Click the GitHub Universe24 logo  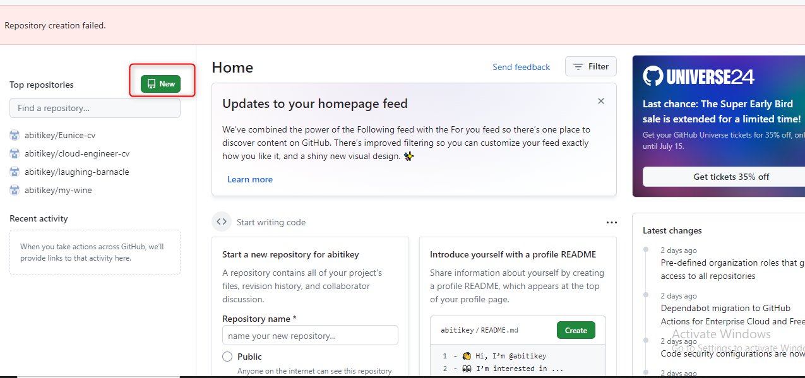698,76
